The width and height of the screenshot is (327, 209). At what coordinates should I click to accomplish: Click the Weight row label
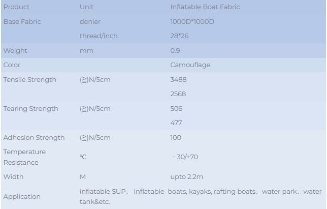tap(15, 50)
